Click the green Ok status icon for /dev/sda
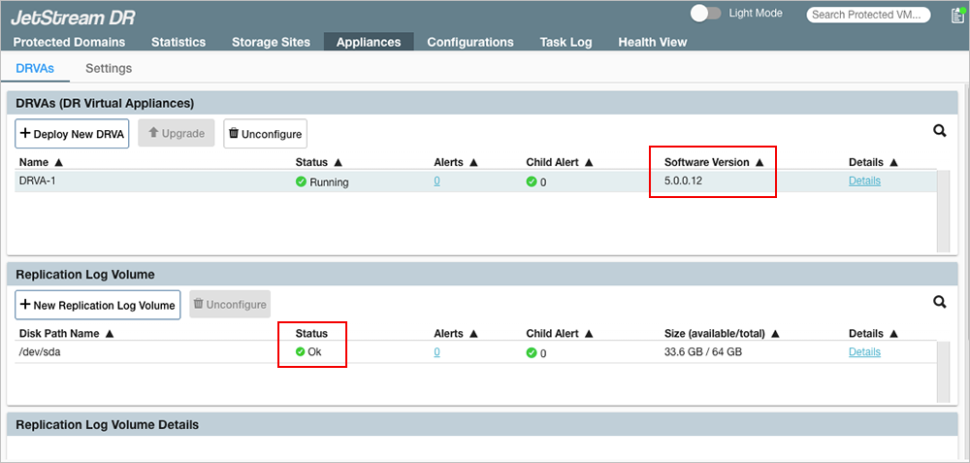Viewport: 970px width, 463px height. [301, 352]
